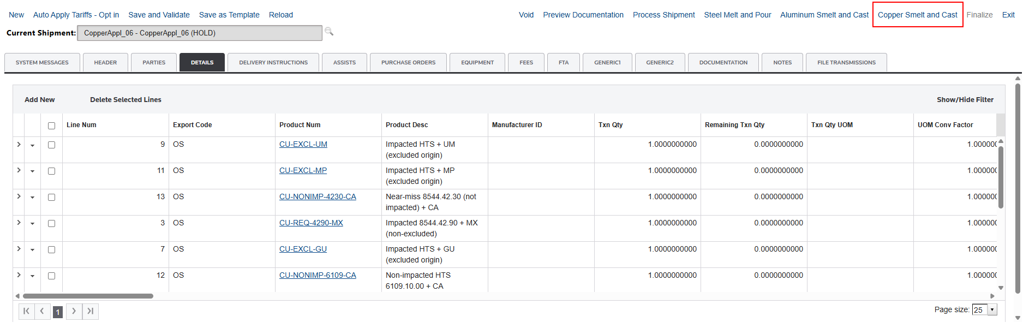Expand row for CU-NONIMP-4230-CA
This screenshot has height=328, width=1029.
tap(19, 196)
